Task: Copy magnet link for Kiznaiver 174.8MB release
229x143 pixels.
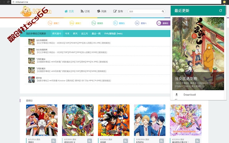Action: (106, 80)
